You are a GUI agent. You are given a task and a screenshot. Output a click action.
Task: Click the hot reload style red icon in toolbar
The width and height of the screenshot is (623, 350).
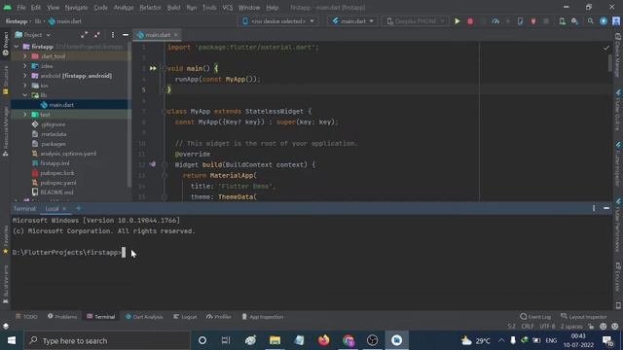coord(533,21)
